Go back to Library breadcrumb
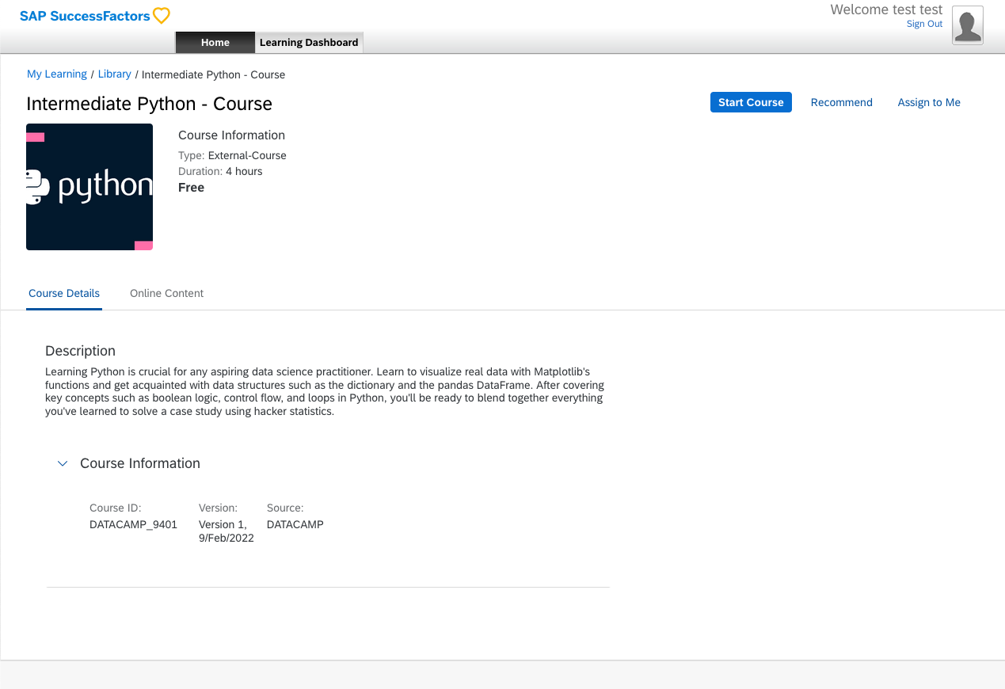The height and width of the screenshot is (689, 1005). (115, 74)
